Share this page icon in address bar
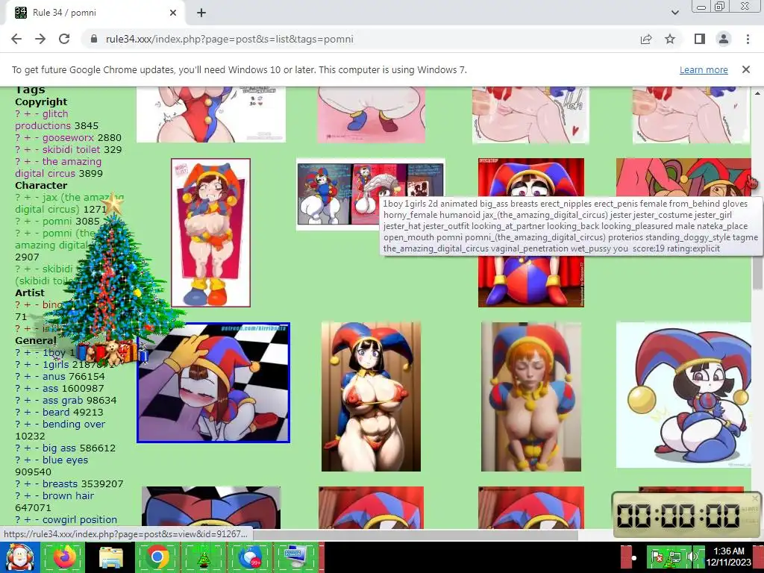764x573 pixels. pos(646,39)
